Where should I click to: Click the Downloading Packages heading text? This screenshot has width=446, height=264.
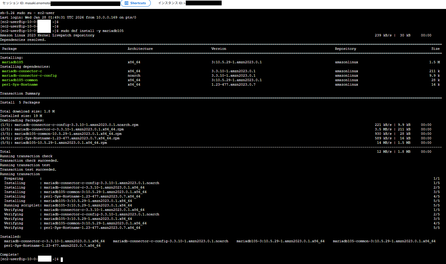tap(22, 120)
